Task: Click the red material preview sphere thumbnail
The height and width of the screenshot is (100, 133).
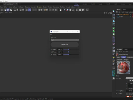Action: [124, 67]
